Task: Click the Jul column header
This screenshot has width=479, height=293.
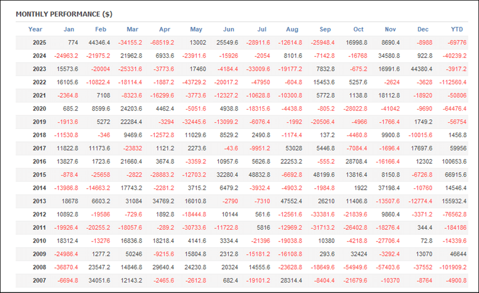Action: tap(261, 29)
